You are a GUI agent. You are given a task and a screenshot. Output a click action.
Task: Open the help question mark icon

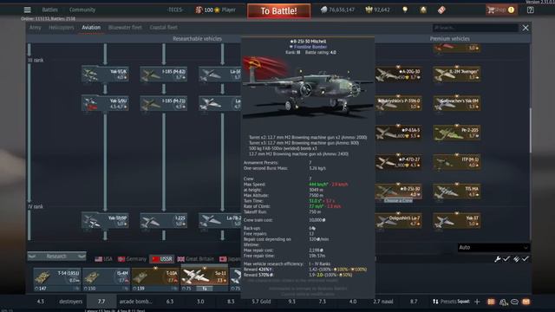pos(530,10)
